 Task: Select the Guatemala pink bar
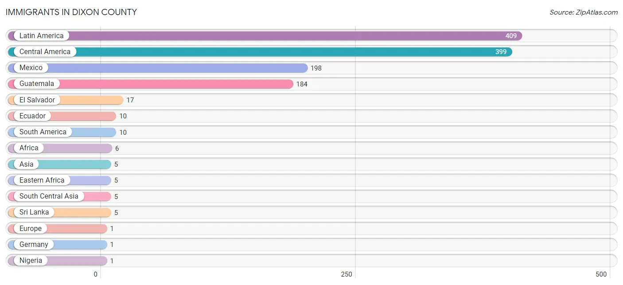151,84
